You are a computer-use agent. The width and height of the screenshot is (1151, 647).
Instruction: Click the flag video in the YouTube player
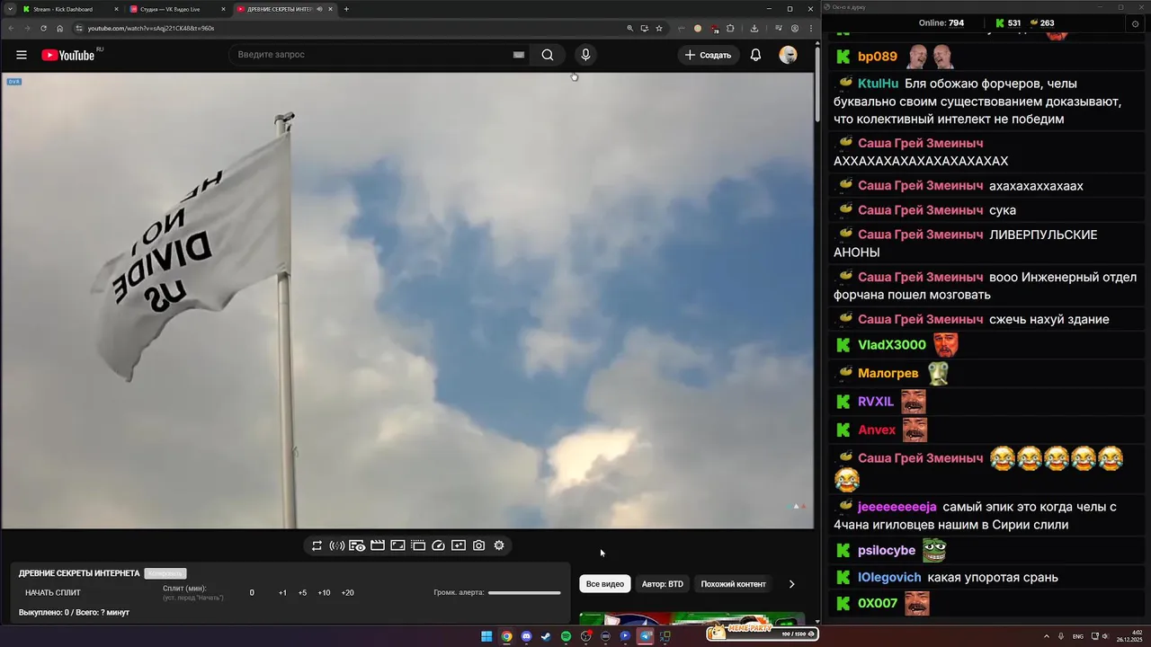407,300
